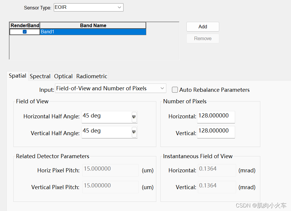Open unit menu icon for Vertical Half Angle
The image size is (291, 211).
[134, 132]
